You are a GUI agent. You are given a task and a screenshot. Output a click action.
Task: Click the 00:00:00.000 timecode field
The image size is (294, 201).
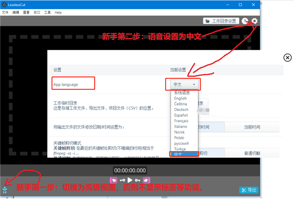(x=130, y=170)
